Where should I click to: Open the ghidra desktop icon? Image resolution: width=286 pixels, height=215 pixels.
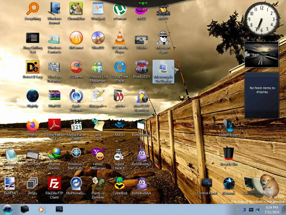click(x=120, y=99)
